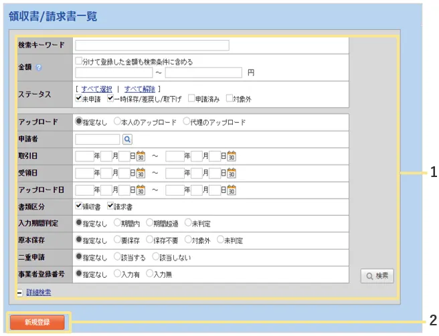Collapse the 詳細検索 section
The height and width of the screenshot is (336, 439).
point(19,292)
